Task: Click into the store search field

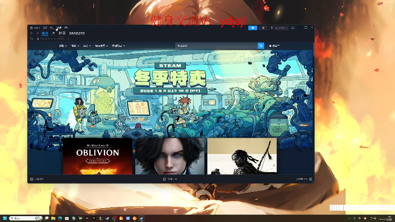Action: (x=217, y=46)
